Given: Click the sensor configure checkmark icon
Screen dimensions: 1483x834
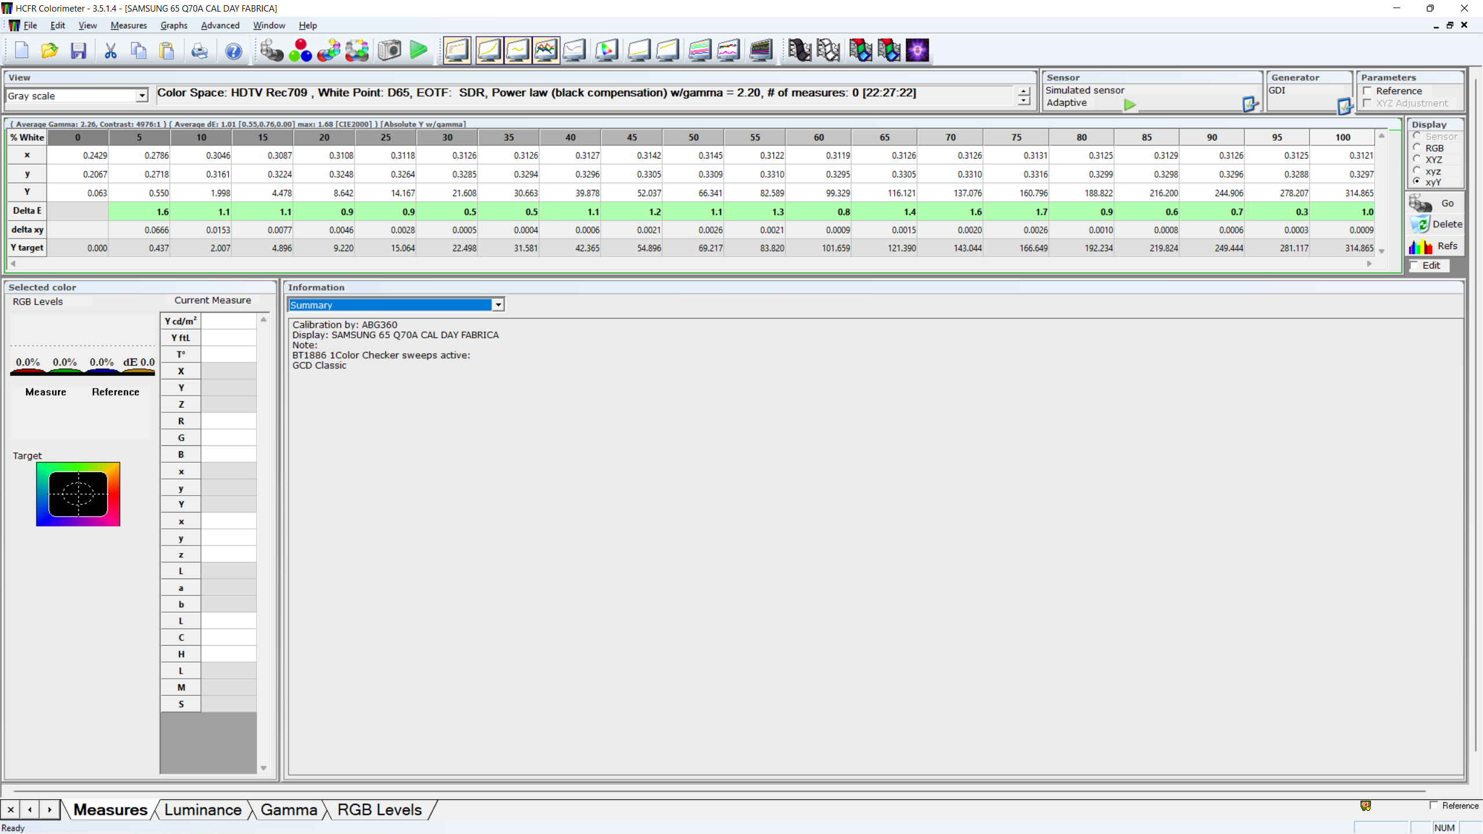Looking at the screenshot, I should coord(1250,104).
